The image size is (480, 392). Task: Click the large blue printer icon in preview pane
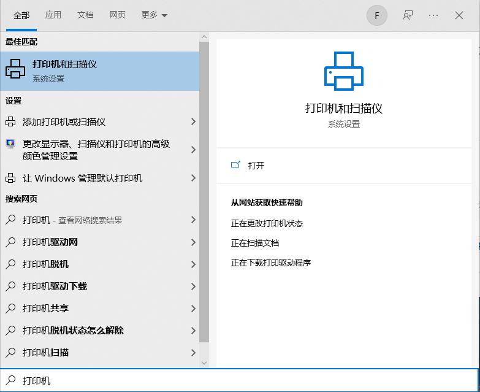coord(344,71)
